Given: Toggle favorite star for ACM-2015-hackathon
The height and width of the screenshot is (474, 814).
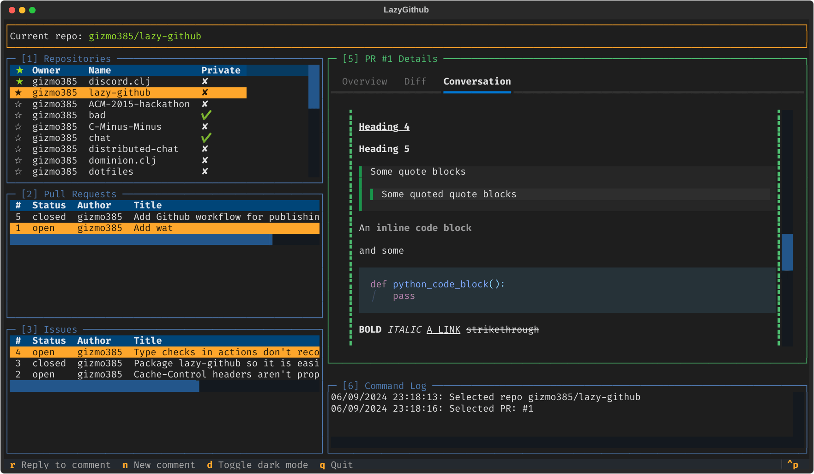Looking at the screenshot, I should pos(18,104).
